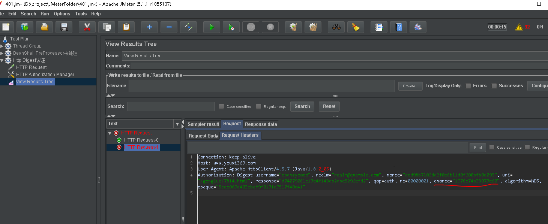
Task: Click the Reset button
Action: click(x=329, y=106)
